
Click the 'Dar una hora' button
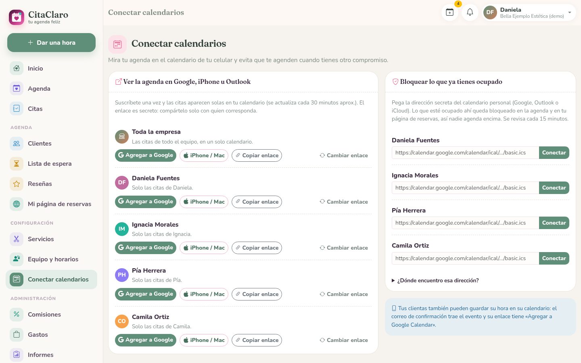point(51,42)
